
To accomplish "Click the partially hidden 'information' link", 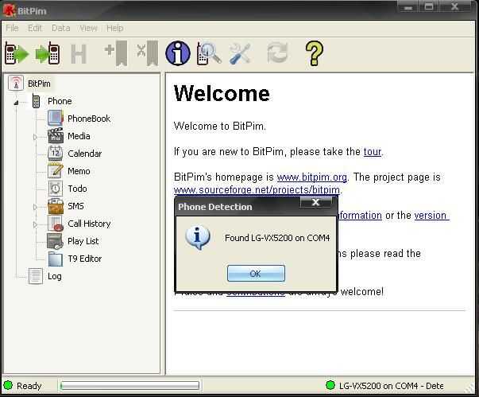I will 359,216.
